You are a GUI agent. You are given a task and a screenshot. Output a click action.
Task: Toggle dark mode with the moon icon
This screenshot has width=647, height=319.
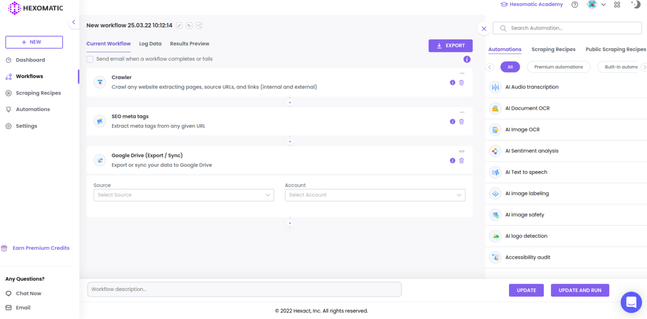(x=635, y=4)
